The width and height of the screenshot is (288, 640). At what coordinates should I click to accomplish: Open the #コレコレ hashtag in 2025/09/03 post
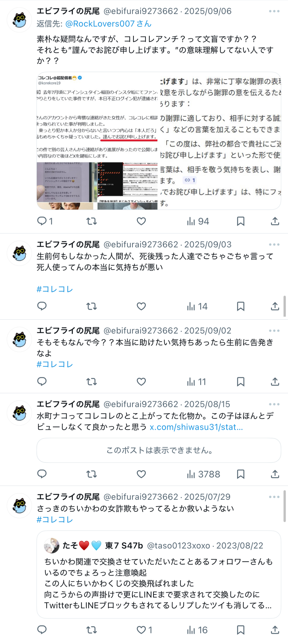[55, 289]
